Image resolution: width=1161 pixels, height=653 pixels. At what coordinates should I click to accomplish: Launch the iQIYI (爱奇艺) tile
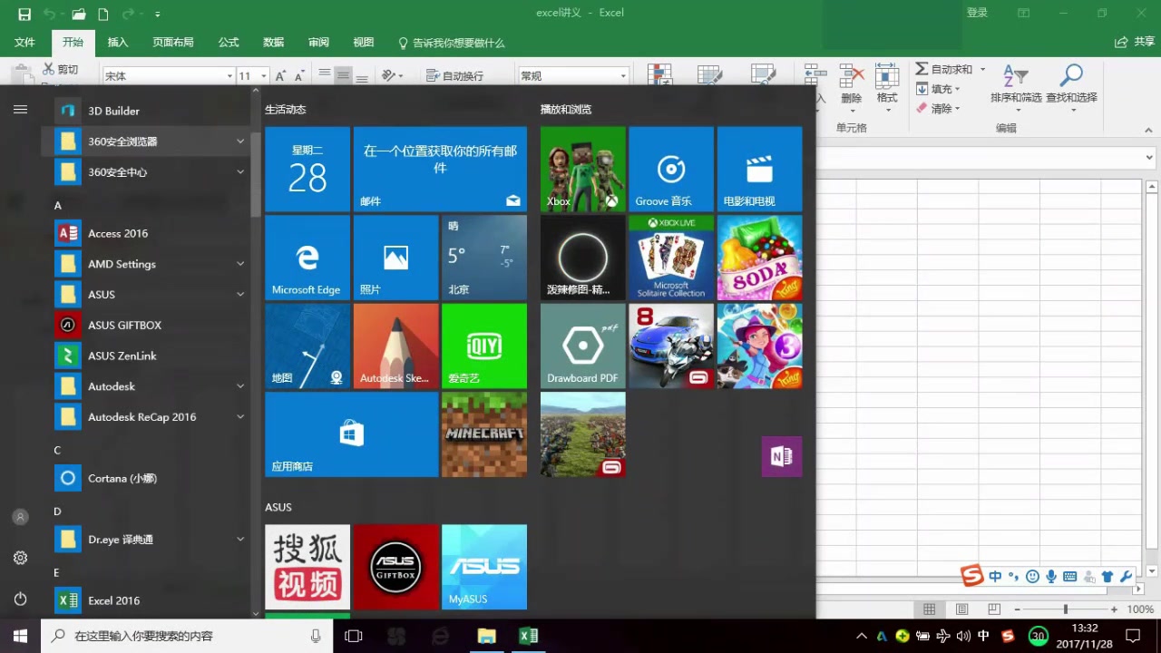coord(484,346)
